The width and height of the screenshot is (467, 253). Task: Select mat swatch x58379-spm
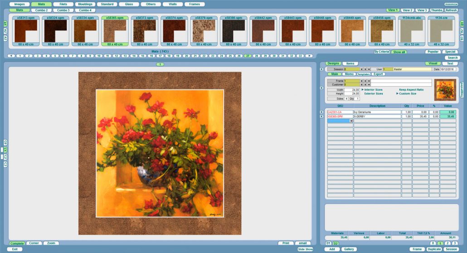tap(204, 31)
